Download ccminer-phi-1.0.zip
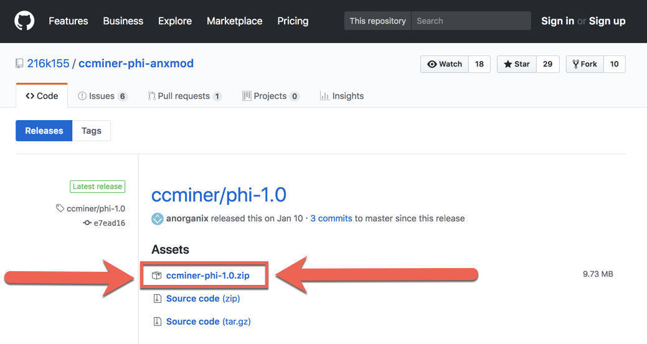 point(207,275)
